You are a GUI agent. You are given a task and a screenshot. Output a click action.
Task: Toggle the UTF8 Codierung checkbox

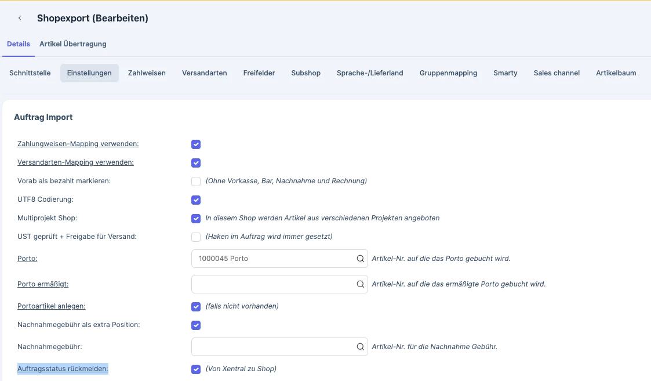196,200
